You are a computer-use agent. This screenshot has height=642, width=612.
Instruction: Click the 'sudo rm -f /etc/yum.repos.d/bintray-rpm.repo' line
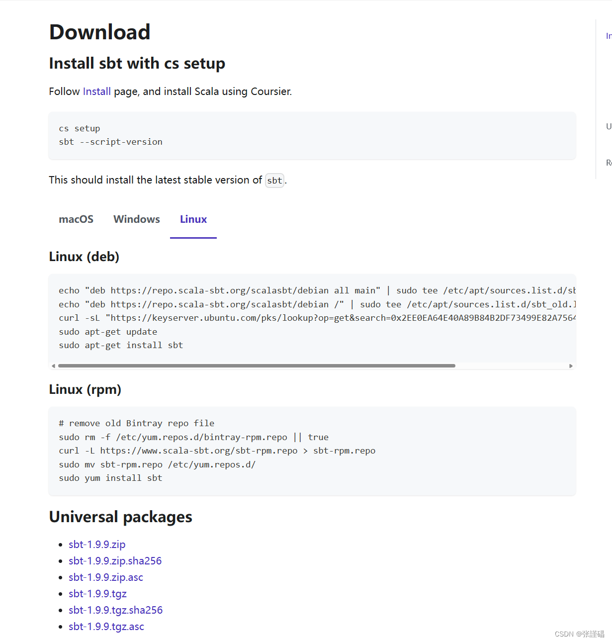coord(193,437)
